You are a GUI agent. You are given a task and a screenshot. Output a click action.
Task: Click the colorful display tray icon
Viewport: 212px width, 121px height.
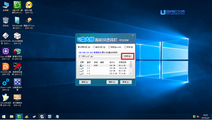coord(198,117)
